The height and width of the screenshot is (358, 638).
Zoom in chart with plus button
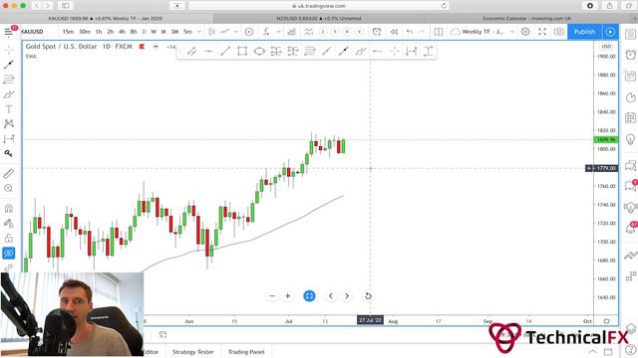point(288,296)
